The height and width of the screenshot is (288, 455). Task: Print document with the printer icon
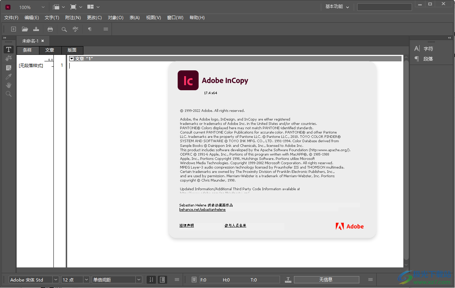50,29
